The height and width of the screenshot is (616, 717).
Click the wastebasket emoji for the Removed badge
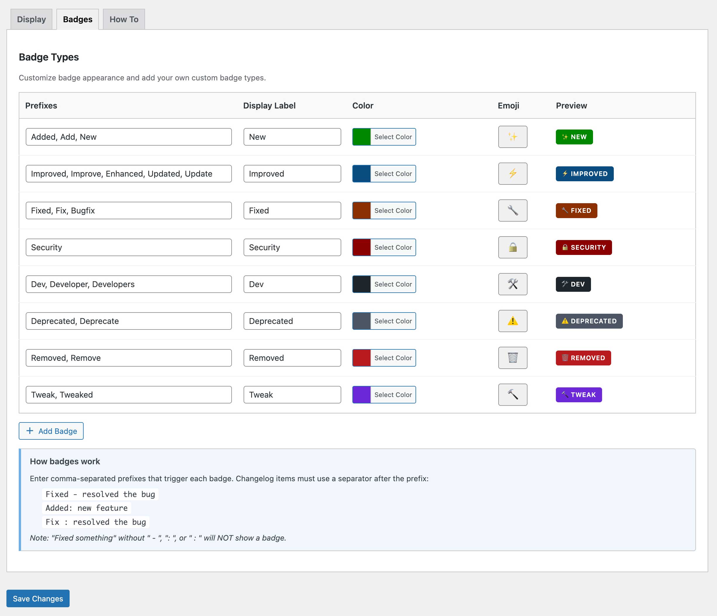[513, 358]
